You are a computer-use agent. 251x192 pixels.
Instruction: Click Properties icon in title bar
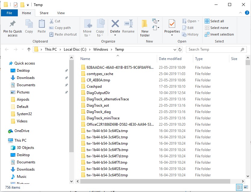point(16,5)
